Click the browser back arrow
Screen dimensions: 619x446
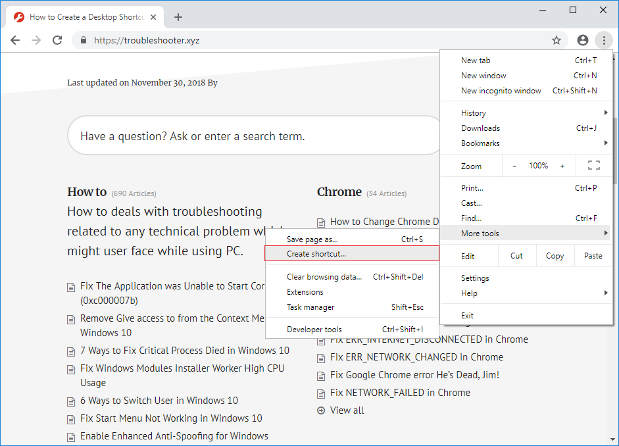click(x=15, y=40)
